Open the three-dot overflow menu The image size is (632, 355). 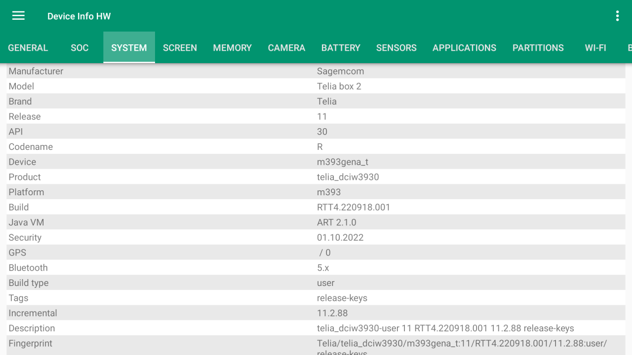point(617,15)
